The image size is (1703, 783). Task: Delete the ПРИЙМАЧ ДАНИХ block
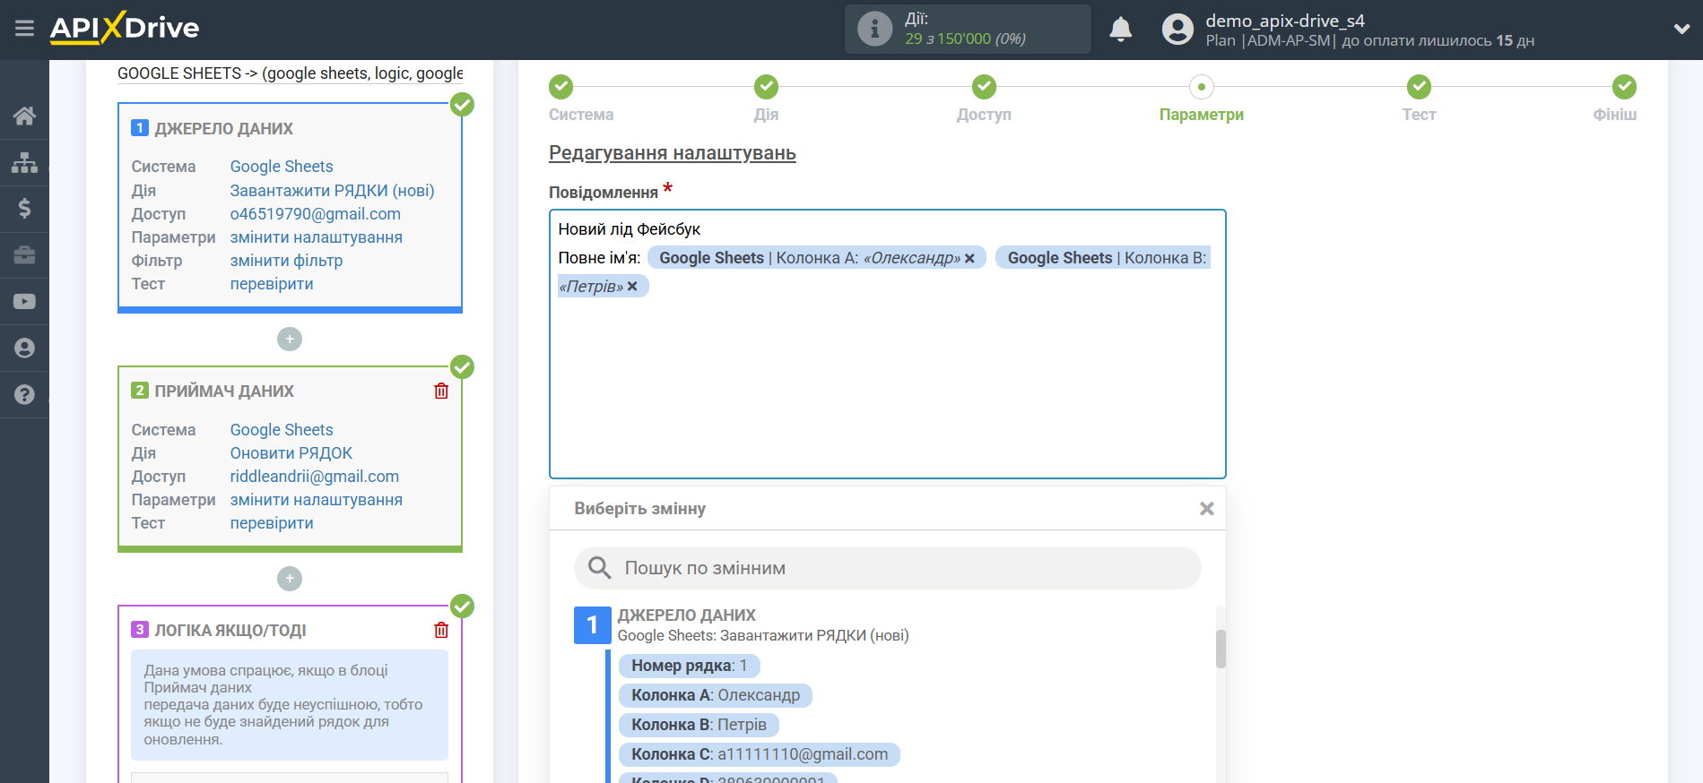point(441,391)
